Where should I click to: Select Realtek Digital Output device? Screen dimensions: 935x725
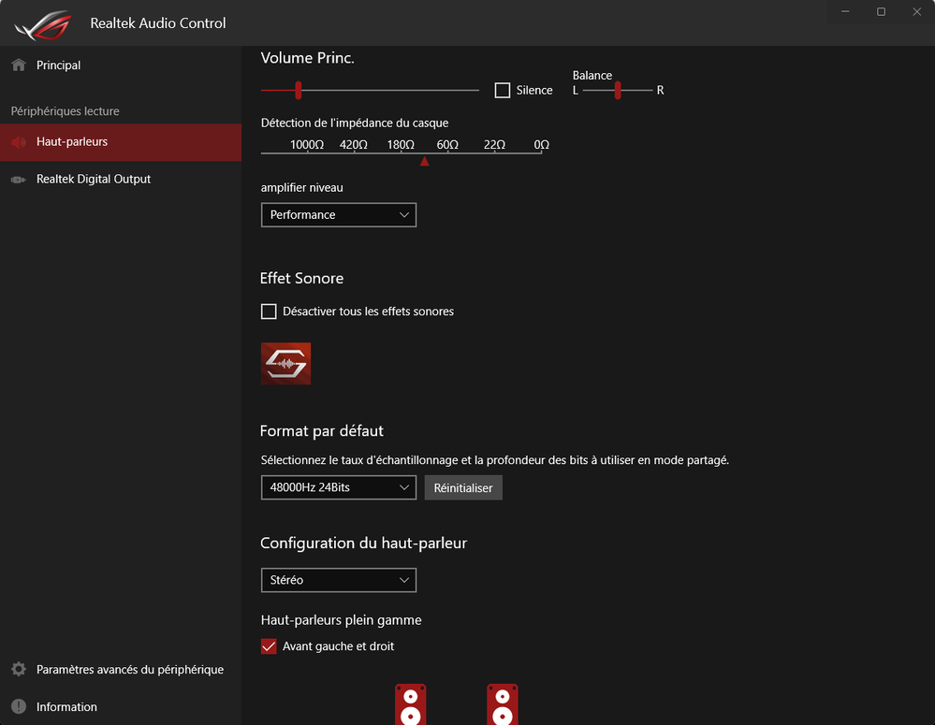click(x=121, y=179)
